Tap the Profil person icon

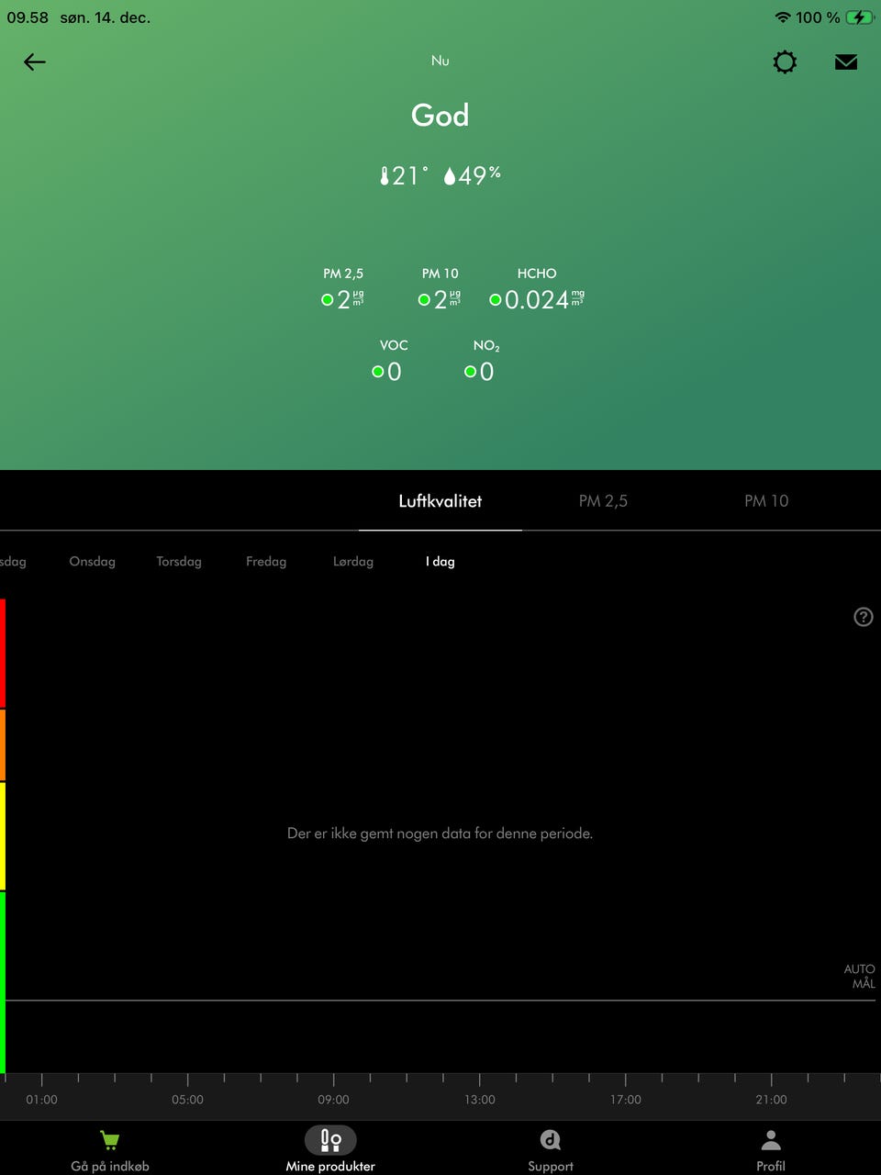pos(771,1140)
